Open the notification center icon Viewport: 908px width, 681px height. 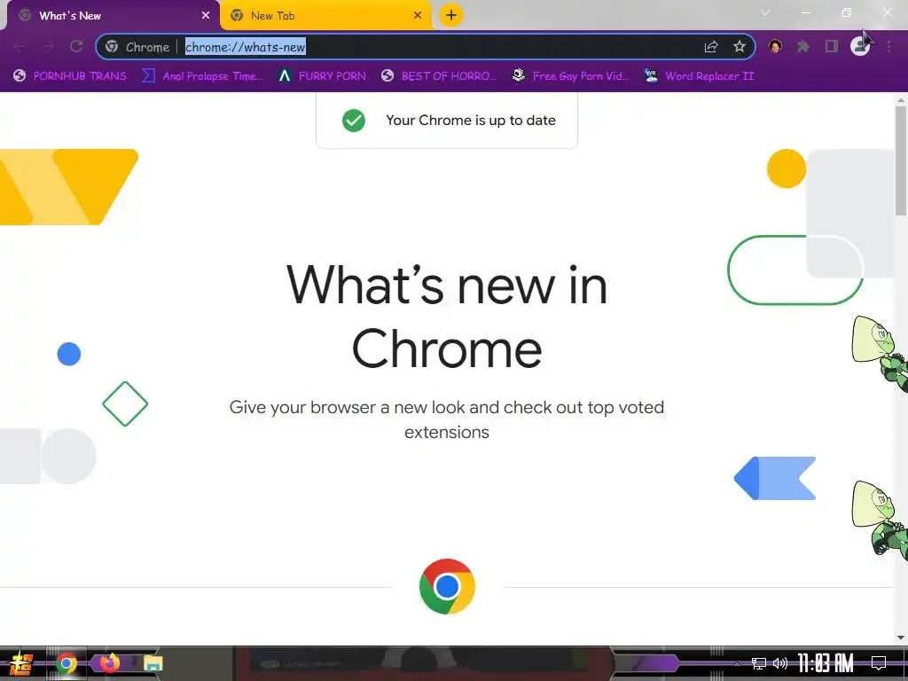point(879,663)
